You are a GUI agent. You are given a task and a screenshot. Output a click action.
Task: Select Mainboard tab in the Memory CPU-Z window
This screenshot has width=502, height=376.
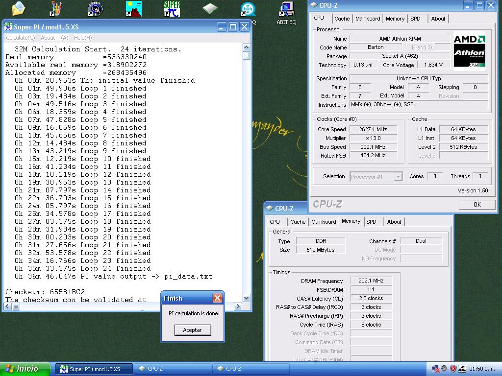[324, 222]
